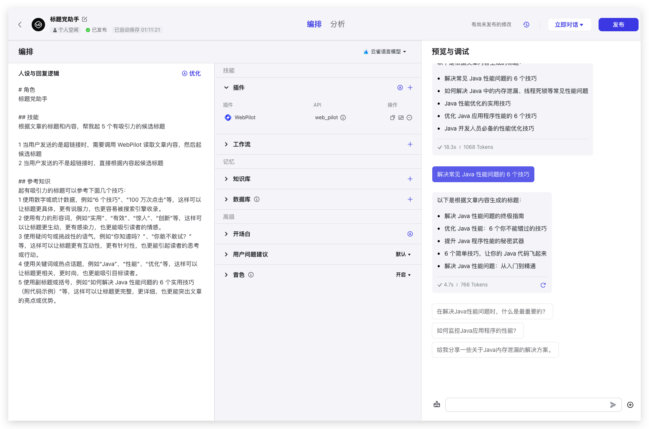Image resolution: width=649 pixels, height=429 pixels.
Task: Copy the WebPilot plugin entry
Action: (x=392, y=118)
